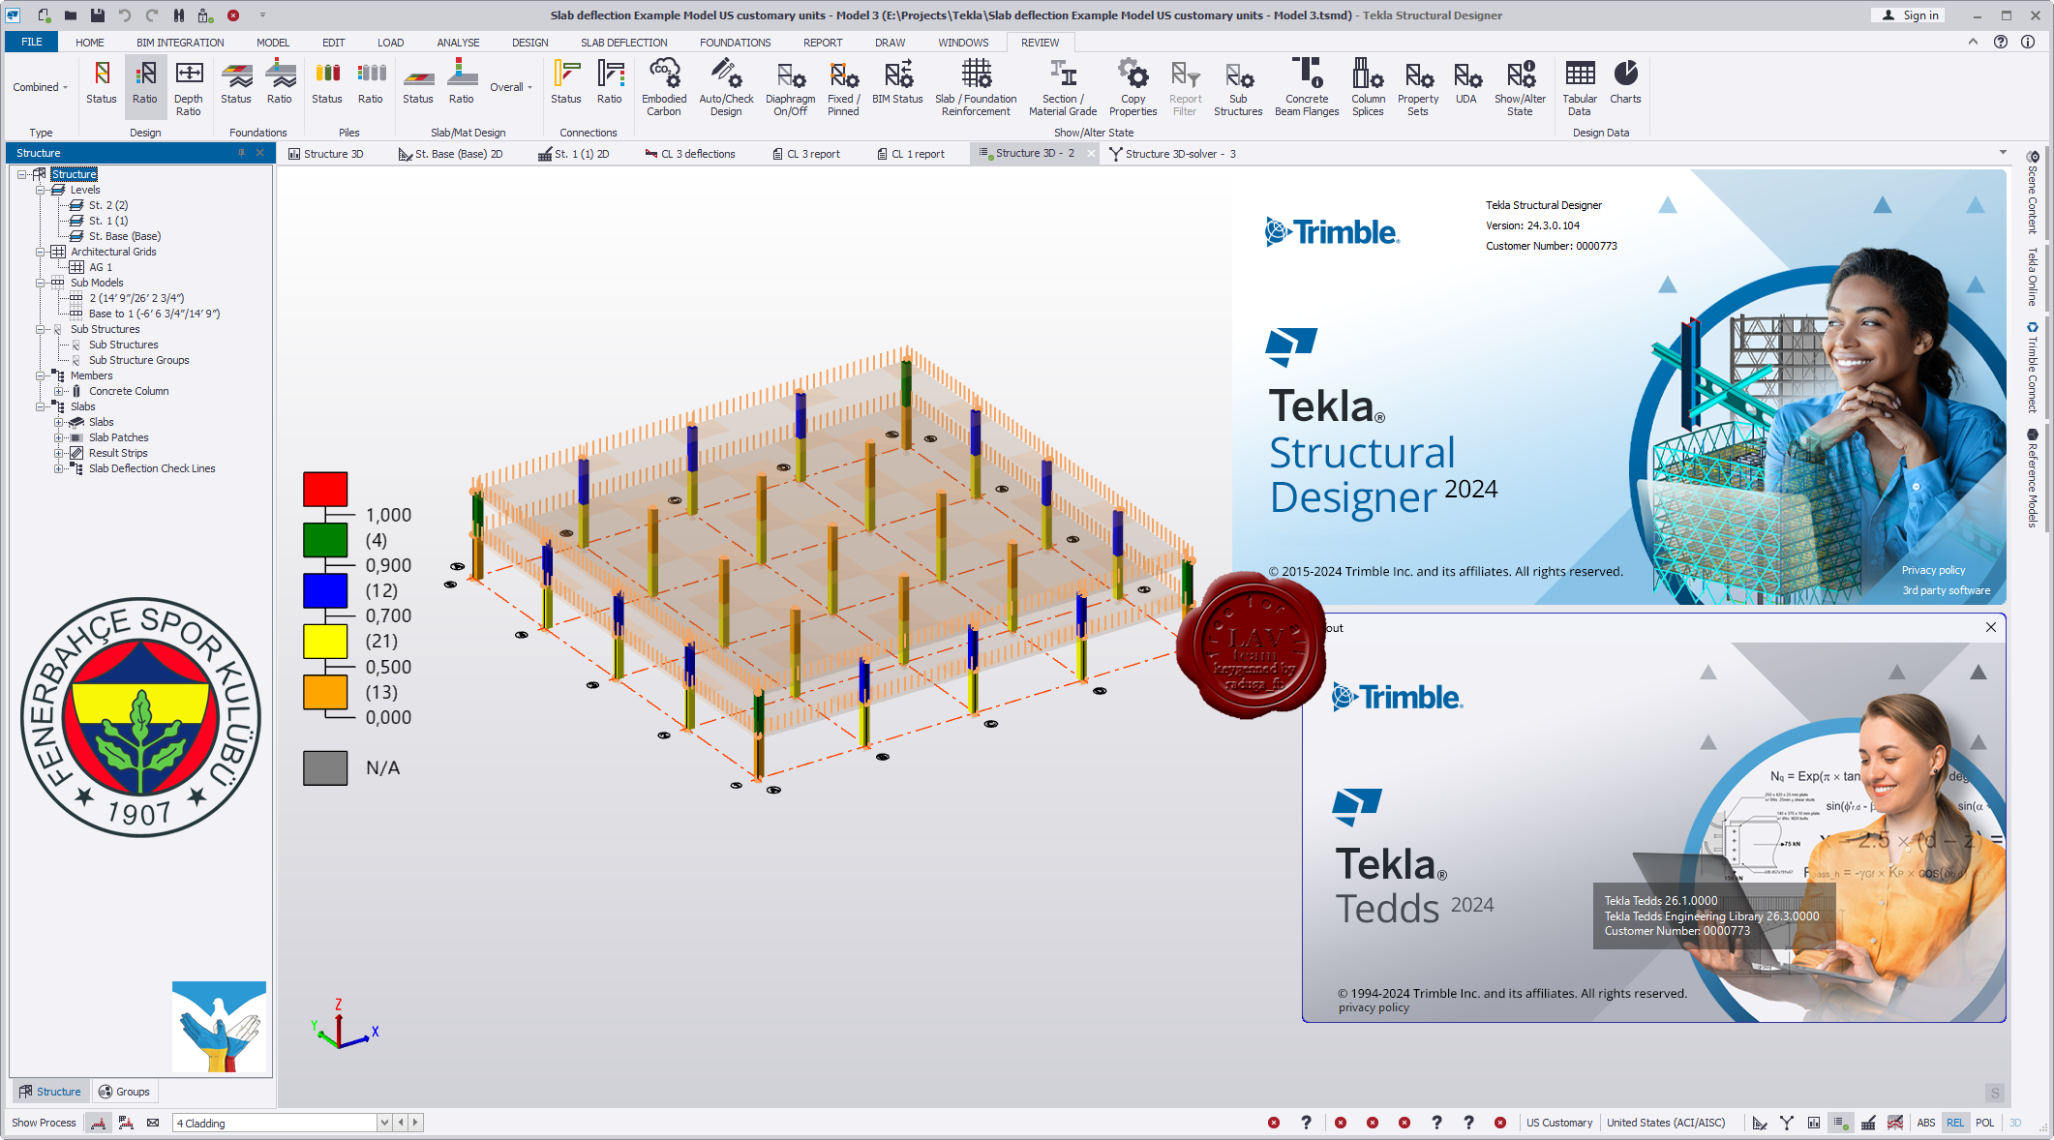Click privacy policy link in Tedds window

pos(1374,1007)
